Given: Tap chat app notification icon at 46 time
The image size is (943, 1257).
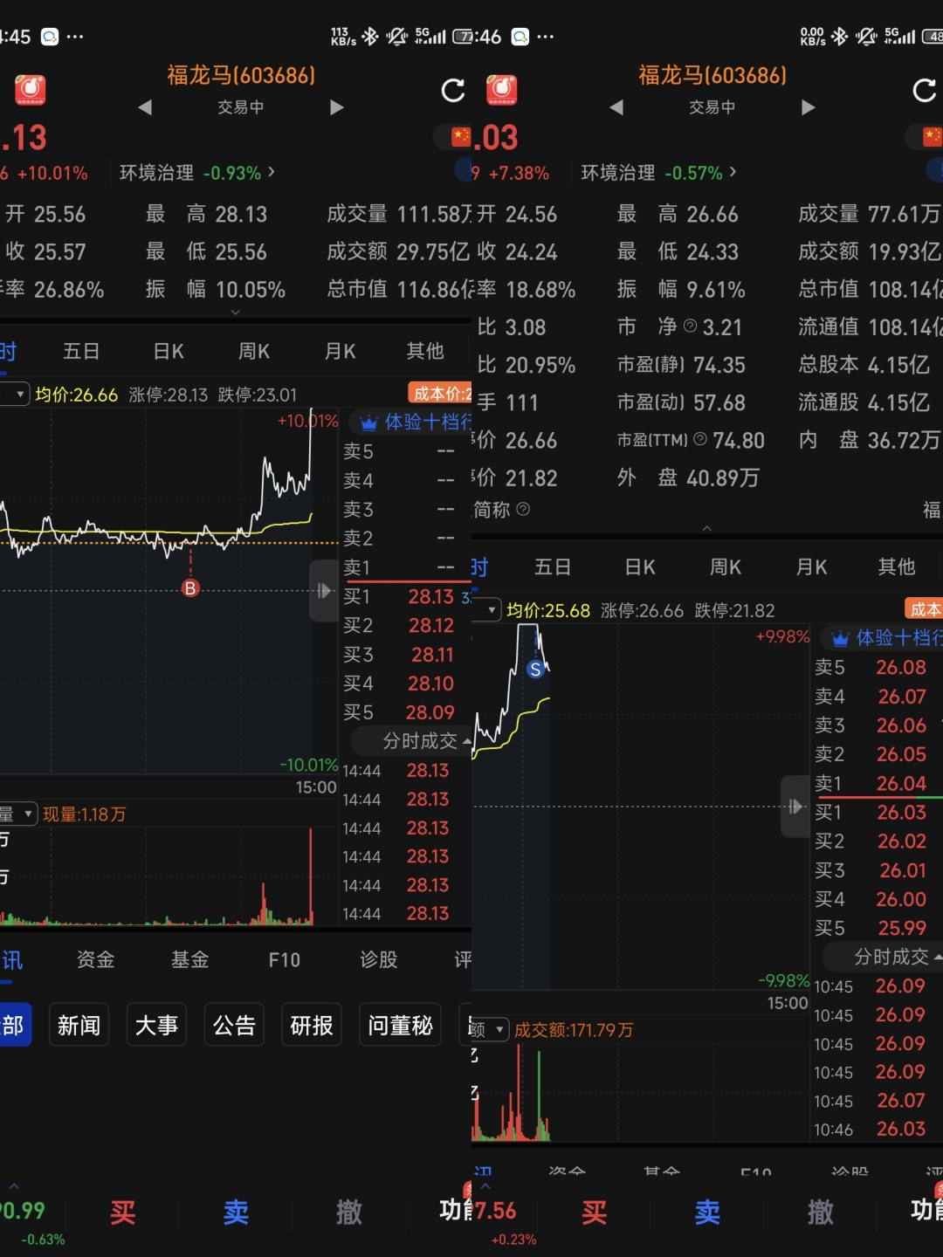Looking at the screenshot, I should tap(520, 37).
